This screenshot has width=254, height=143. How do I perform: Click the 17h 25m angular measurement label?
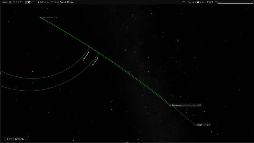pyautogui.click(x=95, y=62)
